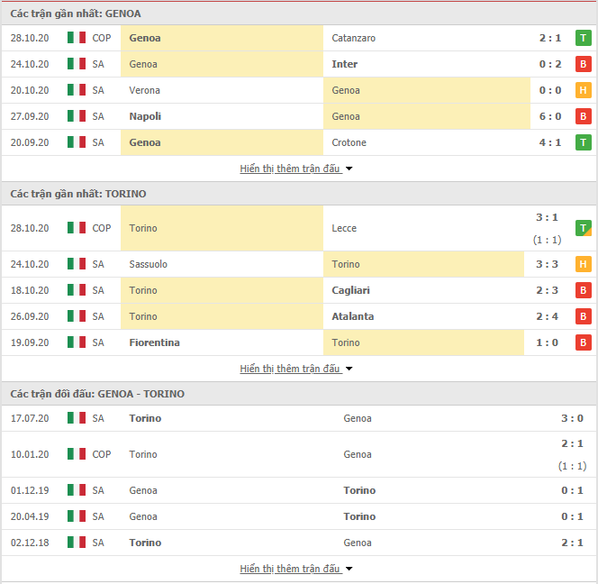This screenshot has height=584, width=598.
Task: Click the red B badge for Napoli vs Genoa
Action: [583, 116]
